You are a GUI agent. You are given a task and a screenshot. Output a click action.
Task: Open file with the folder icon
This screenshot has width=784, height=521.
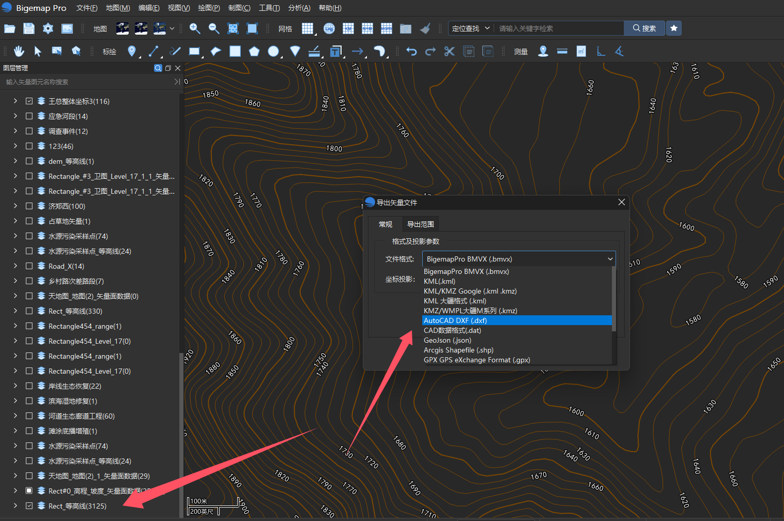(x=10, y=28)
